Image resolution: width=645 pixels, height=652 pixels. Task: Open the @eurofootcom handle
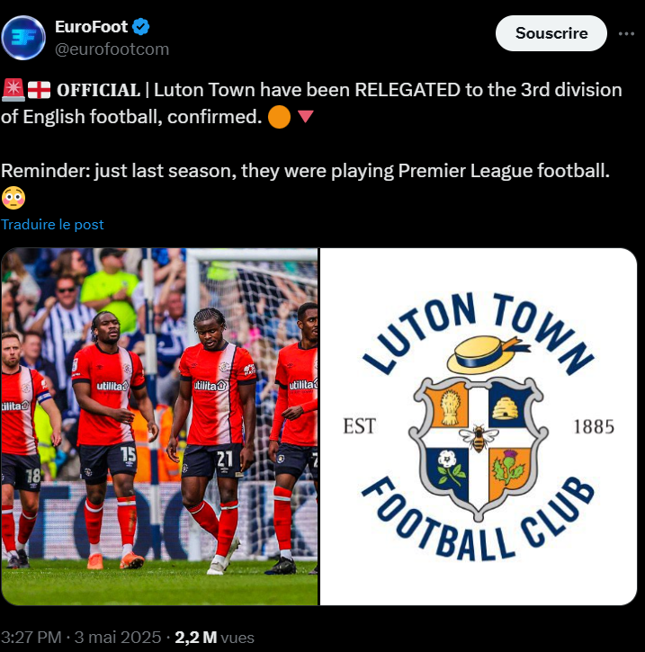tap(112, 49)
